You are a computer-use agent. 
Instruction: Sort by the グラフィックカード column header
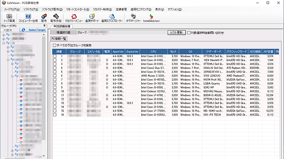point(236,52)
